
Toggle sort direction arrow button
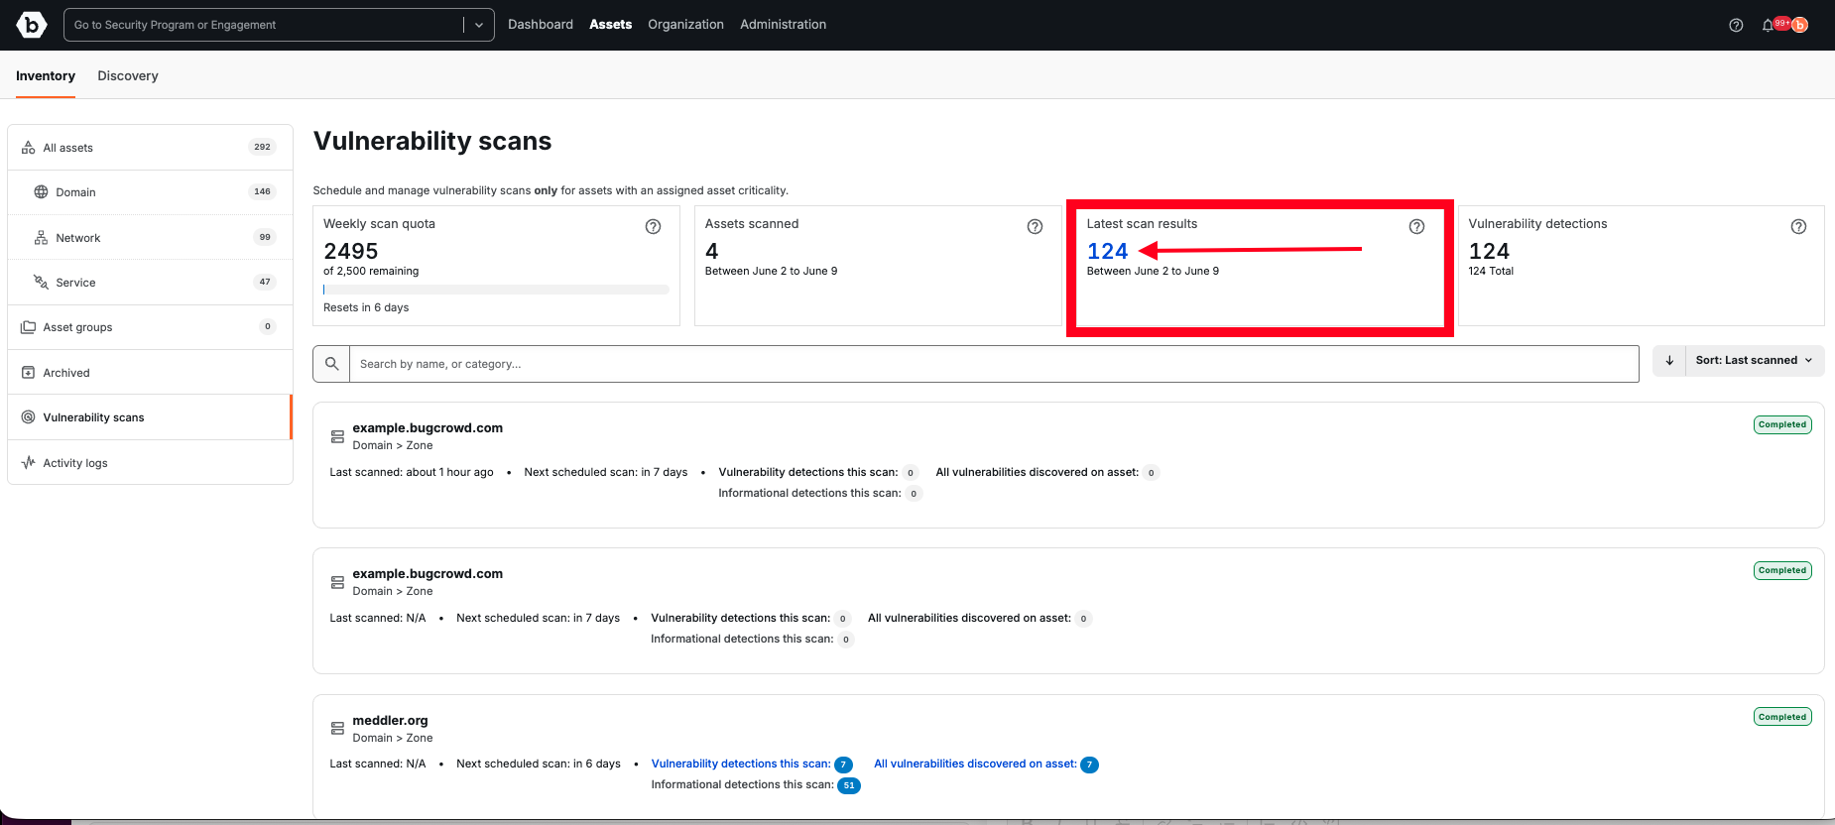pos(1669,361)
